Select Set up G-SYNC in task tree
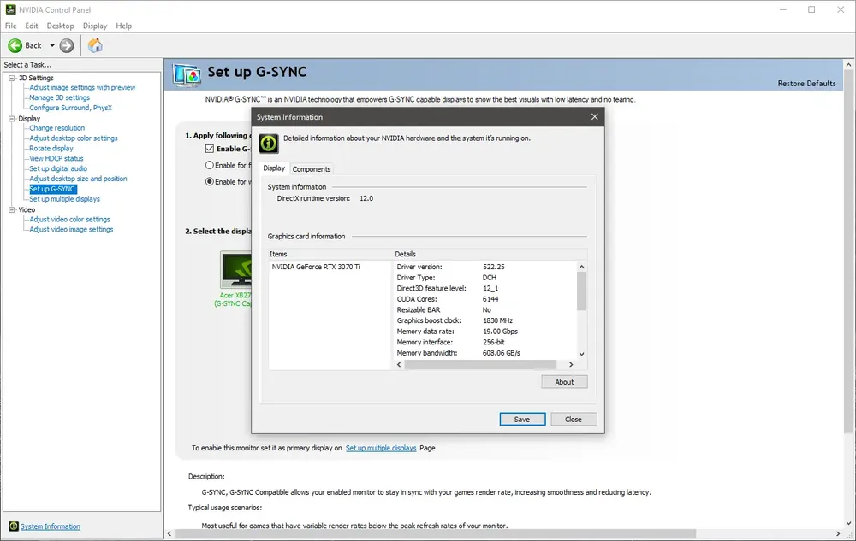This screenshot has width=856, height=541. tap(52, 189)
